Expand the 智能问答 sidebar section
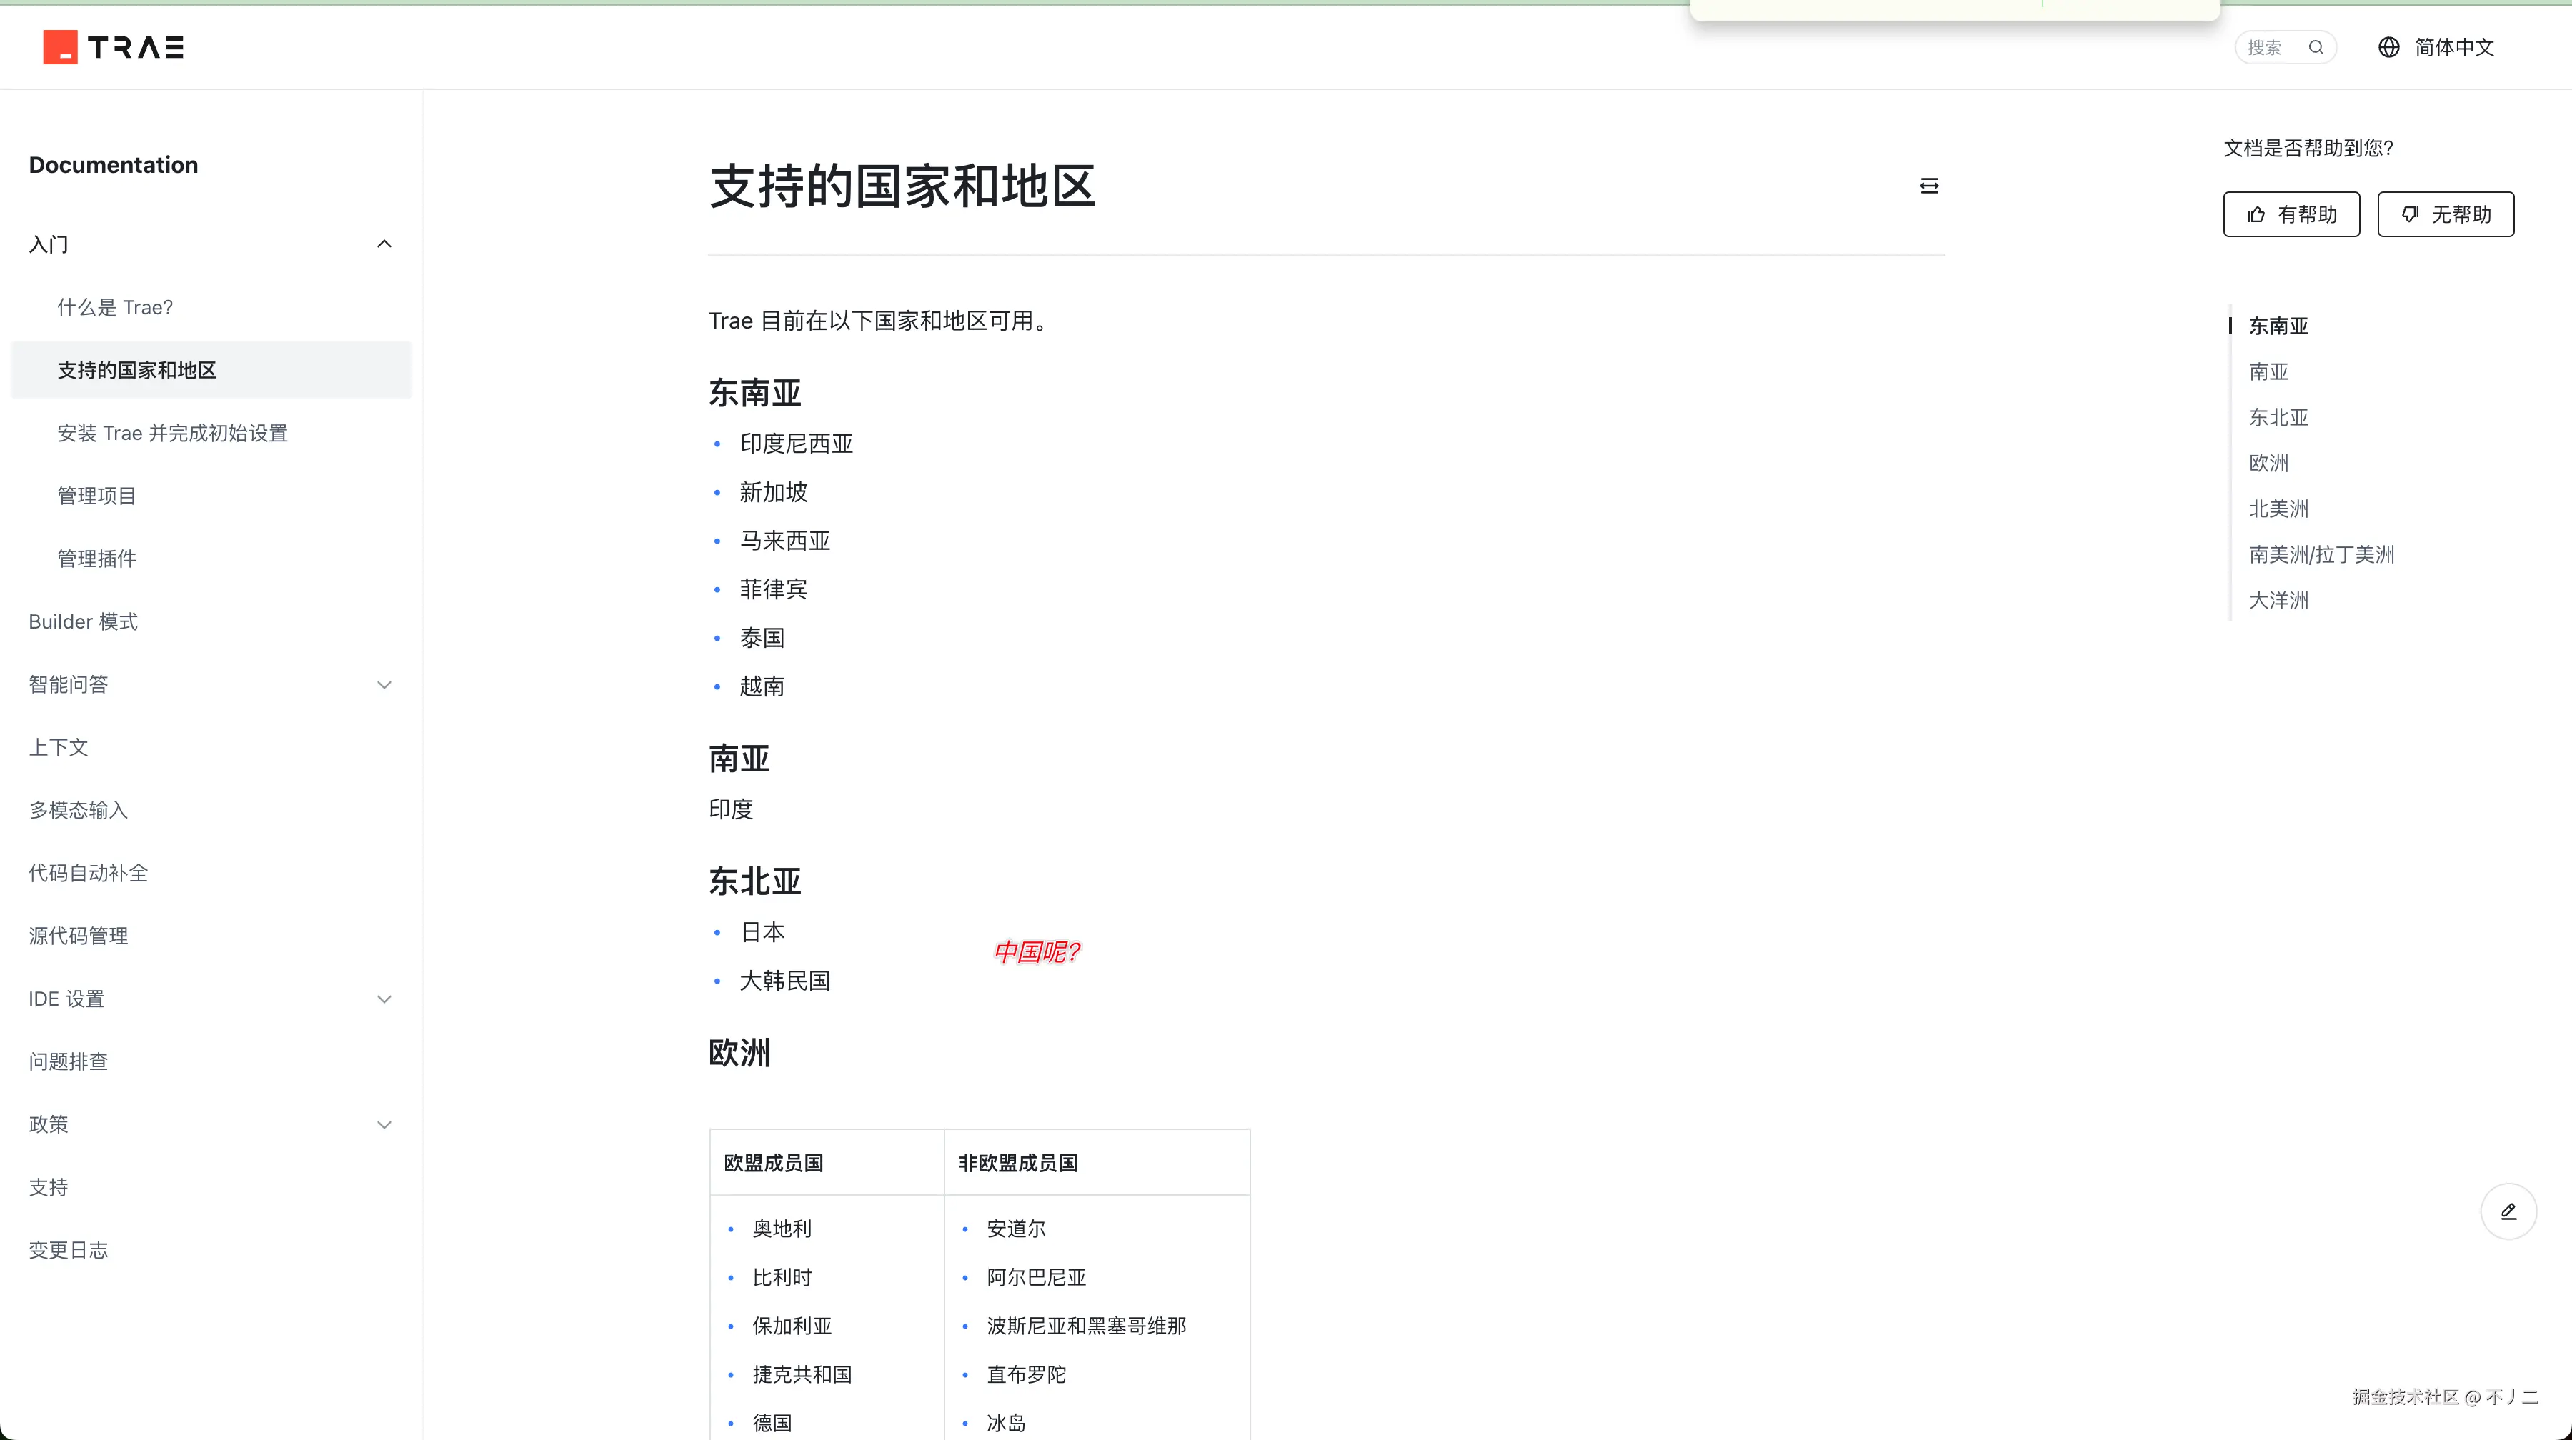Image resolution: width=2572 pixels, height=1440 pixels. (x=384, y=684)
